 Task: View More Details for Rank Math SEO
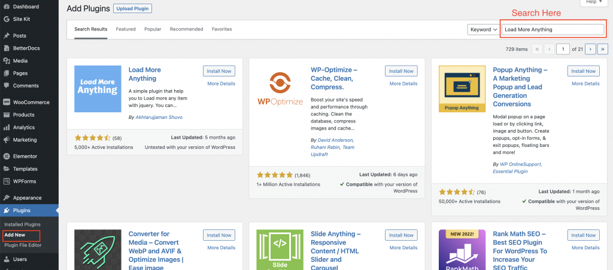pyautogui.click(x=585, y=248)
